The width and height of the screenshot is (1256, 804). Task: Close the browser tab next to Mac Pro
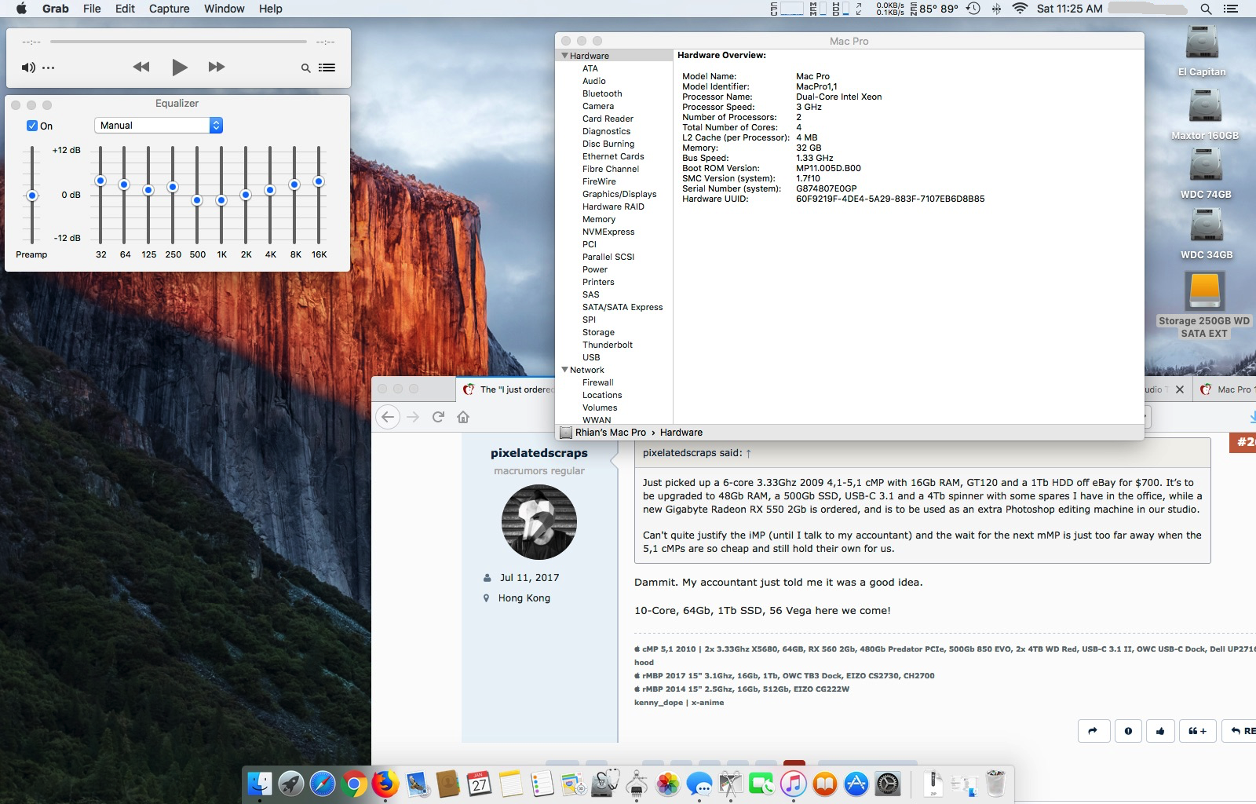1180,389
